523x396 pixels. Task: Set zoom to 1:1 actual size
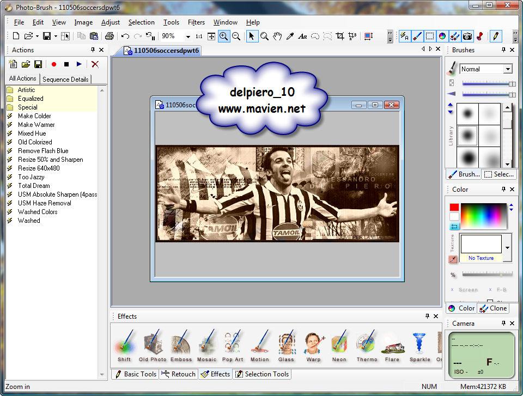199,36
